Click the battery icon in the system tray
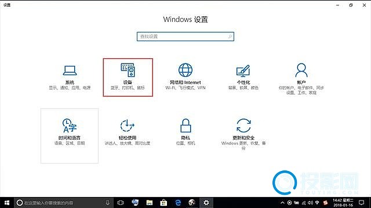 296,203
